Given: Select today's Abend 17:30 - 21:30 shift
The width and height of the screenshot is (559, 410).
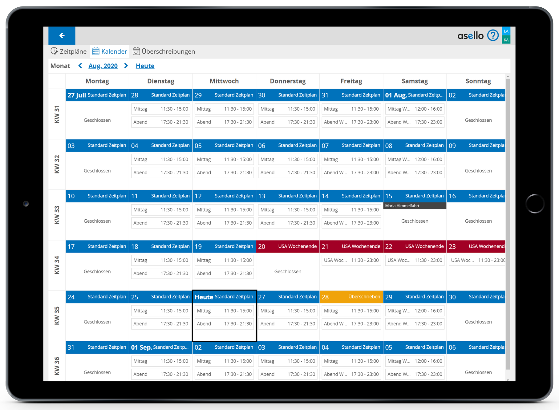Looking at the screenshot, I should coord(224,324).
